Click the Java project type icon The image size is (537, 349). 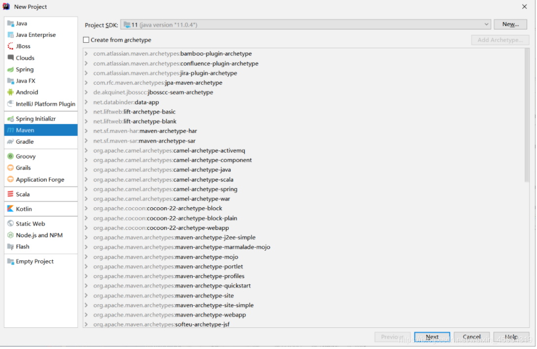pyautogui.click(x=11, y=23)
